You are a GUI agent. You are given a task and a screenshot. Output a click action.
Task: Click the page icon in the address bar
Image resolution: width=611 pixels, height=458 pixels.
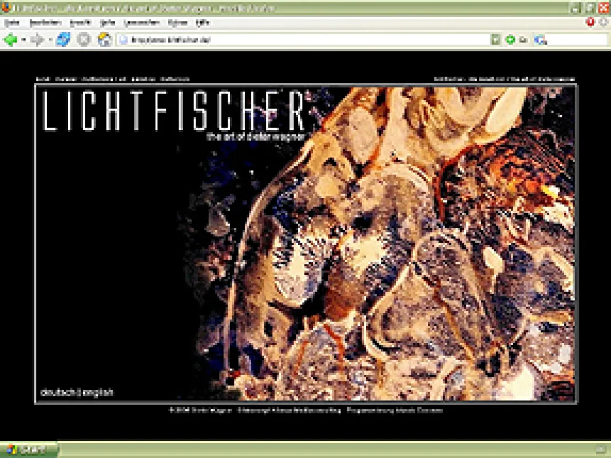pyautogui.click(x=124, y=40)
